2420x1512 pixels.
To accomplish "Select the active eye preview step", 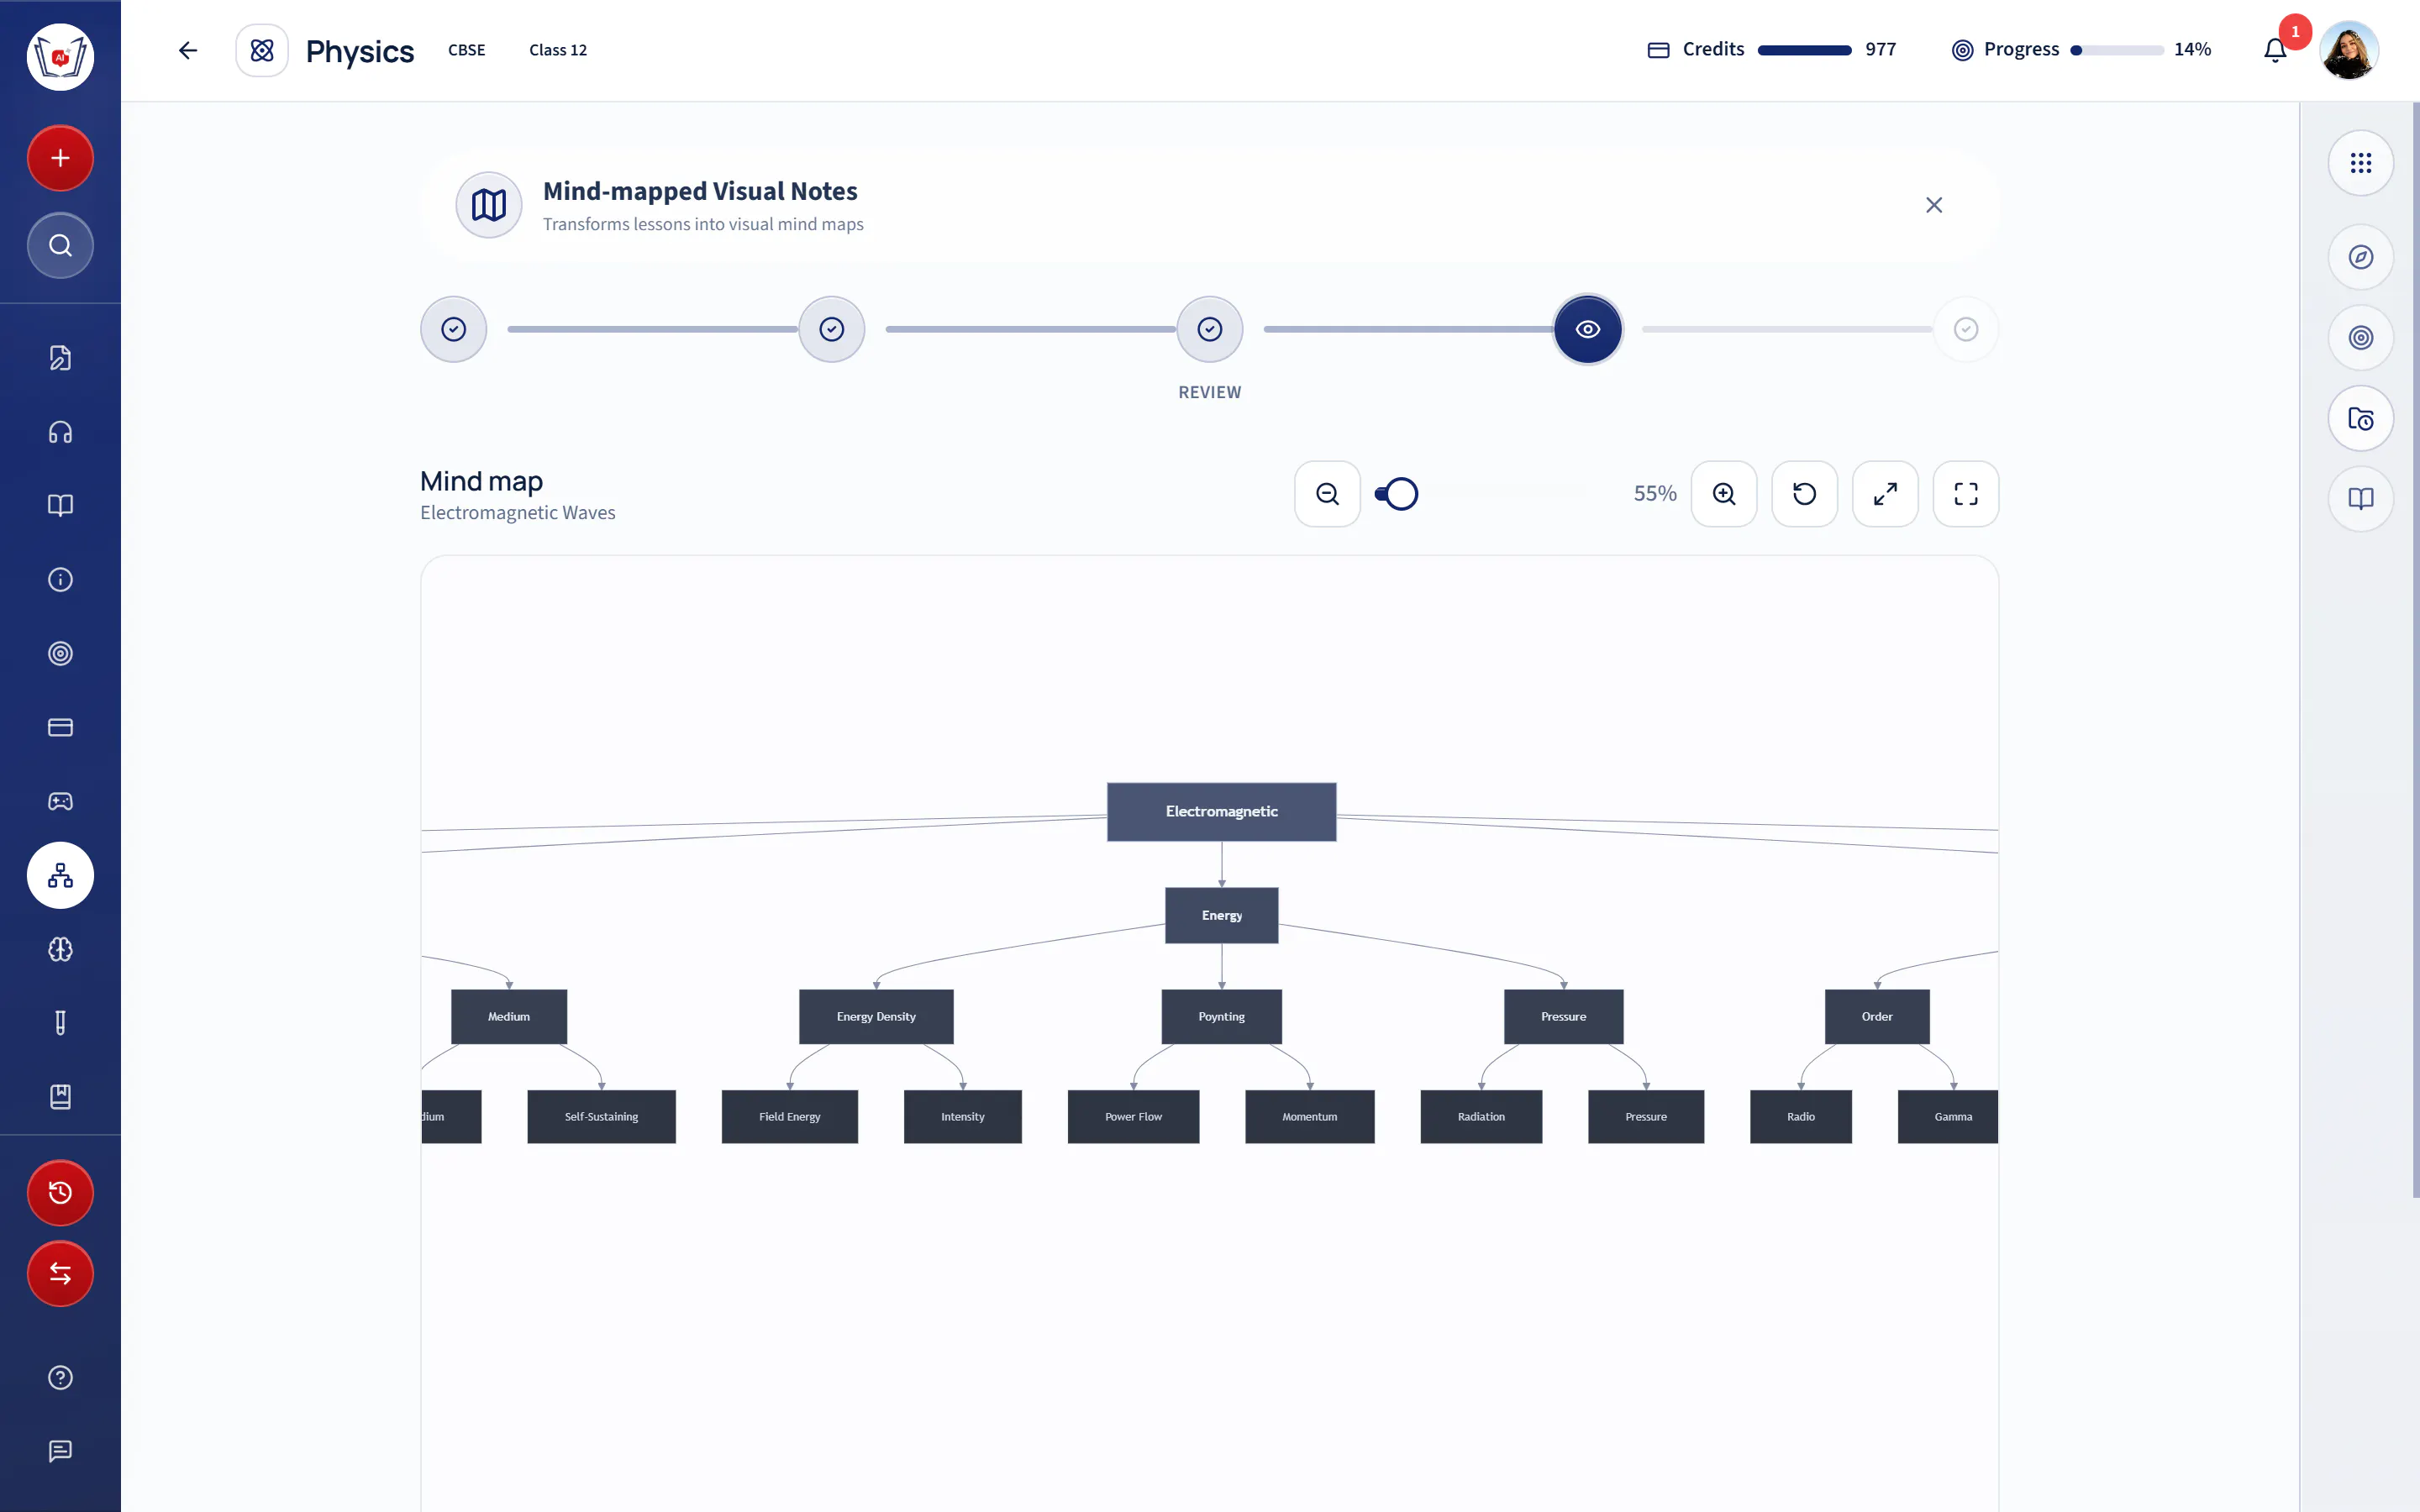I will pyautogui.click(x=1588, y=329).
